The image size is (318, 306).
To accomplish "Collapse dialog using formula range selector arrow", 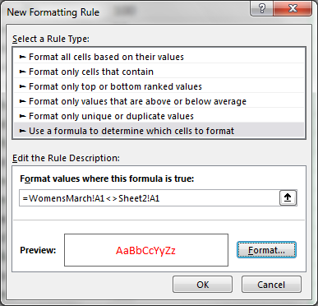I will (x=288, y=197).
